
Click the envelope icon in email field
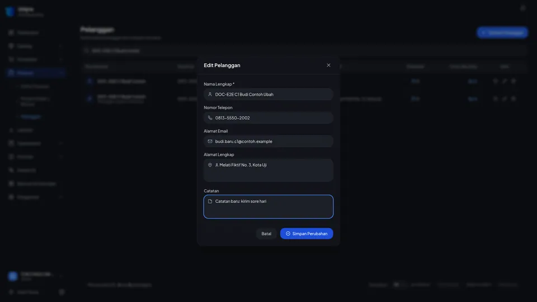[x=210, y=141]
